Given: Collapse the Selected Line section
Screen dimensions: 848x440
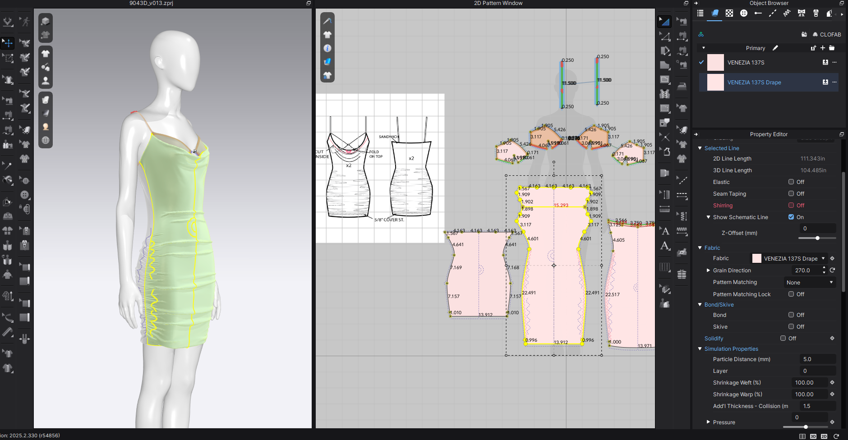Looking at the screenshot, I should click(700, 148).
